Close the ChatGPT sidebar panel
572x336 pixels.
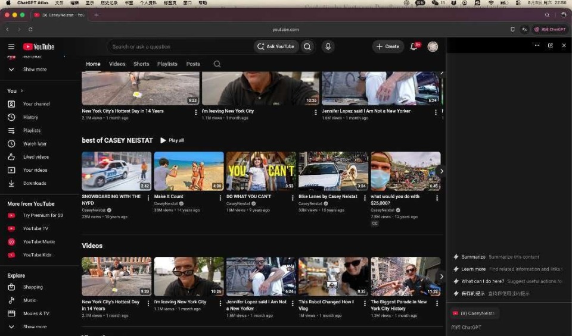tap(564, 46)
